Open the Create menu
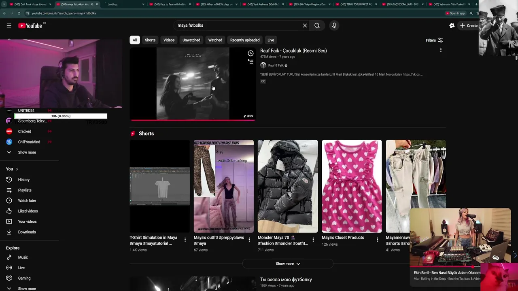Viewport: 518px width, 291px height. click(468, 25)
